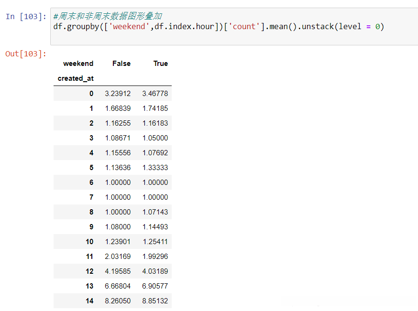Click row index 5
The width and height of the screenshot is (418, 311).
coord(91,168)
